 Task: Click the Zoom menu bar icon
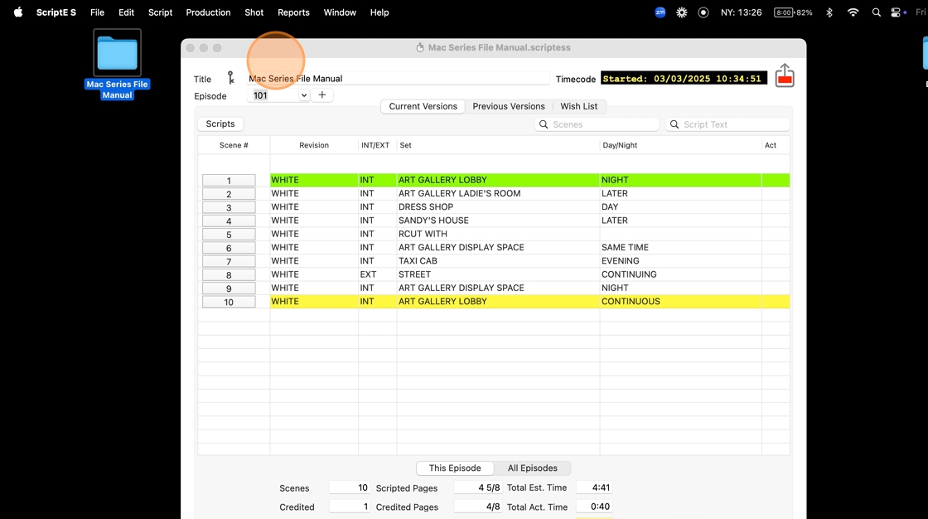point(660,12)
